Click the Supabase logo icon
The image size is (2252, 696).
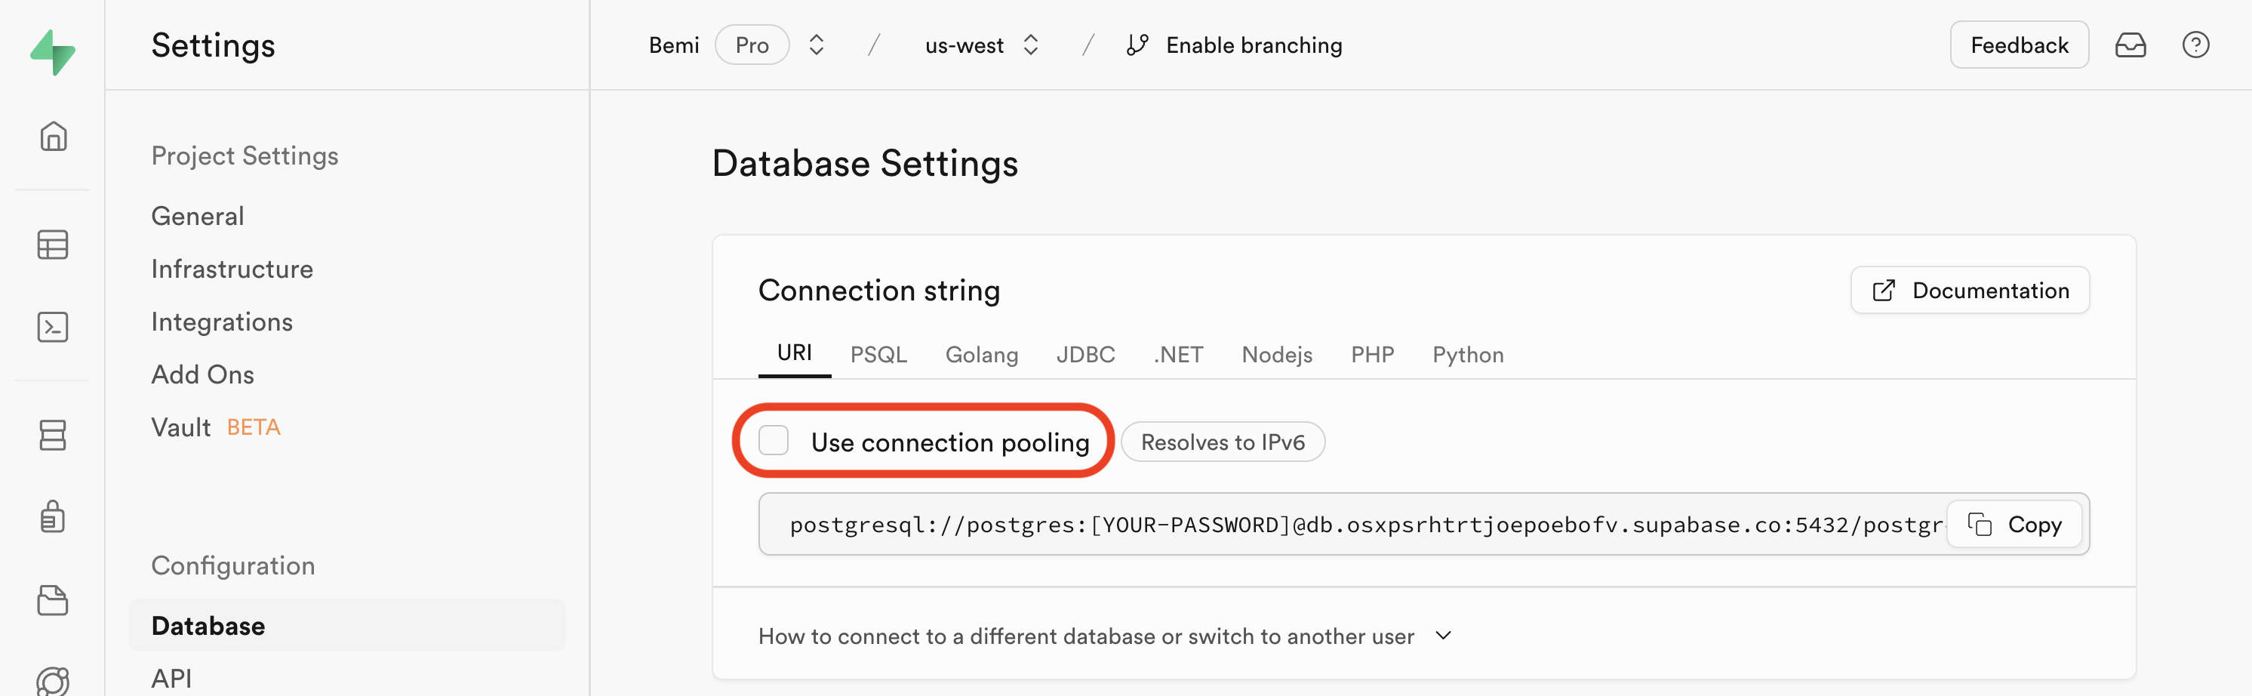[53, 51]
